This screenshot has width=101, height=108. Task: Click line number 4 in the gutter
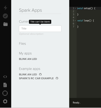click(73, 17)
